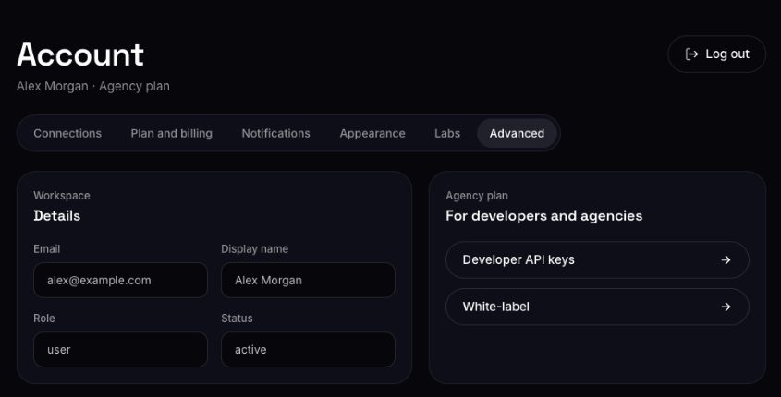This screenshot has height=397, width=781.
Task: Go to the Appearance tab
Action: [372, 133]
